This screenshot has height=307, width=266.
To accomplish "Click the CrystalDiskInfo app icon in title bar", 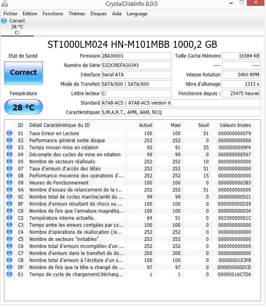I will 4,3.
